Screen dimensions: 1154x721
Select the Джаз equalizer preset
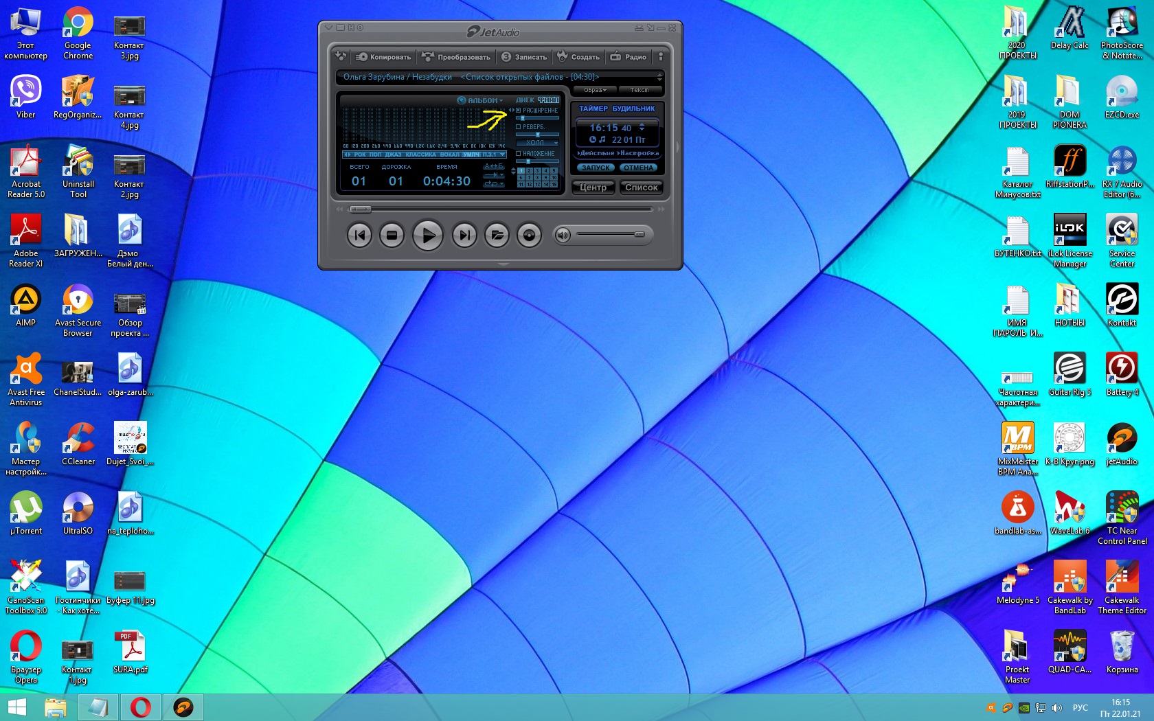[393, 154]
